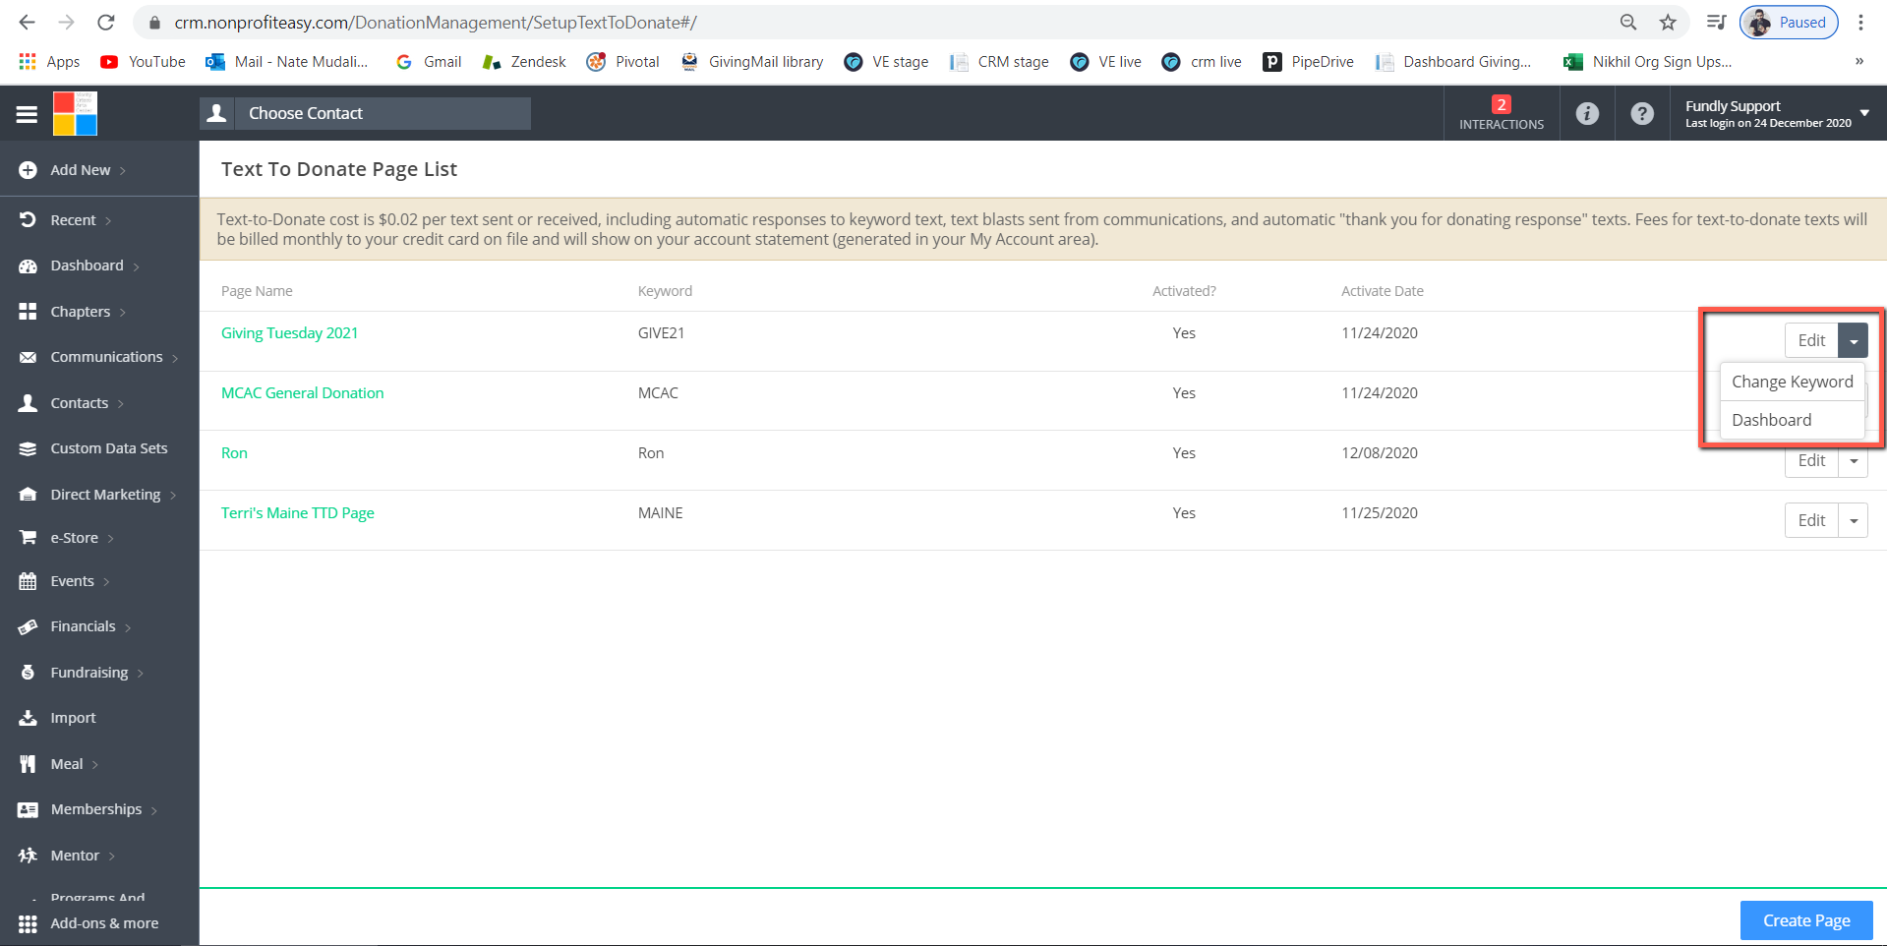Expand the Memberships chevron arrow
The width and height of the screenshot is (1887, 946).
tap(154, 810)
